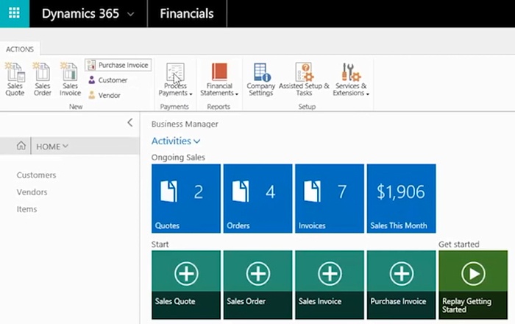The width and height of the screenshot is (515, 324).
Task: Click Purchase Invoice in the ribbon
Action: coord(118,65)
